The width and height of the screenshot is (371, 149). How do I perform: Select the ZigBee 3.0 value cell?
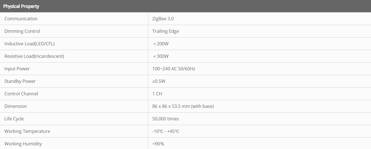click(163, 19)
